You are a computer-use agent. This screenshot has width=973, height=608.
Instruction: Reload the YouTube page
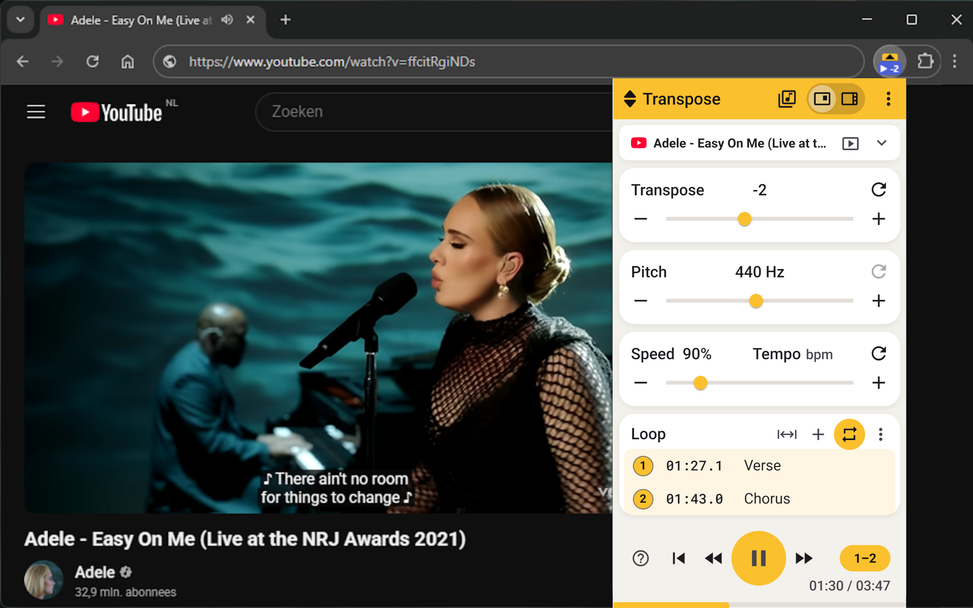point(92,62)
